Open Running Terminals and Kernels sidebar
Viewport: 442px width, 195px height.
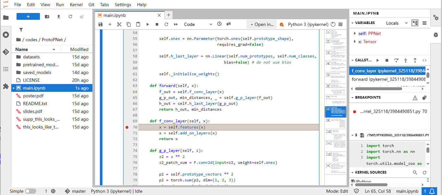pyautogui.click(x=6, y=35)
